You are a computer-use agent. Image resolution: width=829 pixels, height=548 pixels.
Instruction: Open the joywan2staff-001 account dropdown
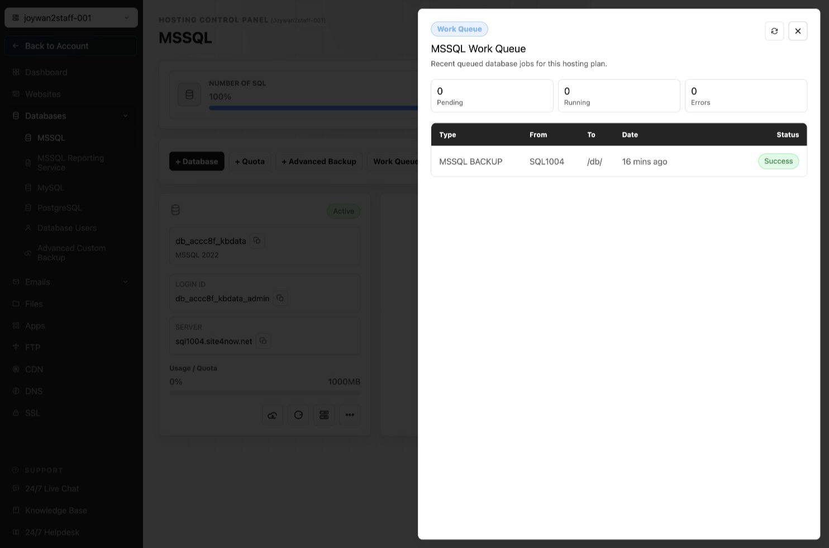(x=71, y=18)
